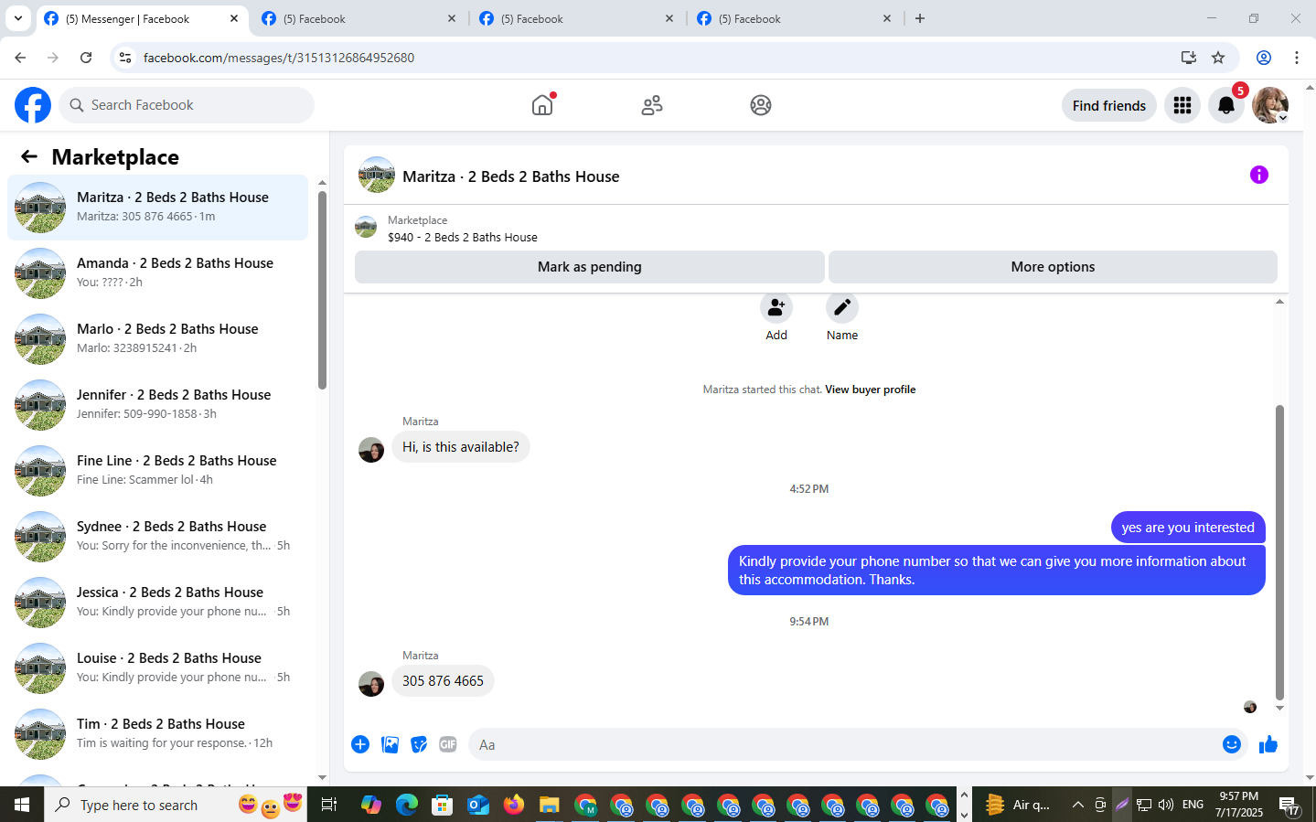1316x822 pixels.
Task: Click the $940 listing link under Marketplace
Action: 463,237
